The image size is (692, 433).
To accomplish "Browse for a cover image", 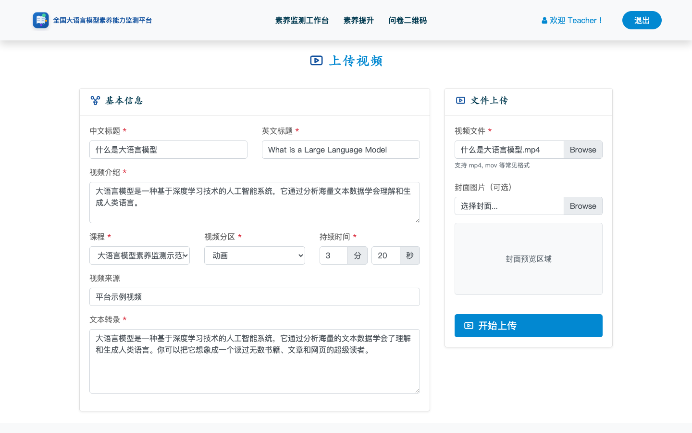I will pos(583,206).
